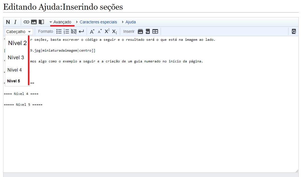Insert a picture gallery
The height and width of the screenshot is (177, 301).
[x=140, y=31]
